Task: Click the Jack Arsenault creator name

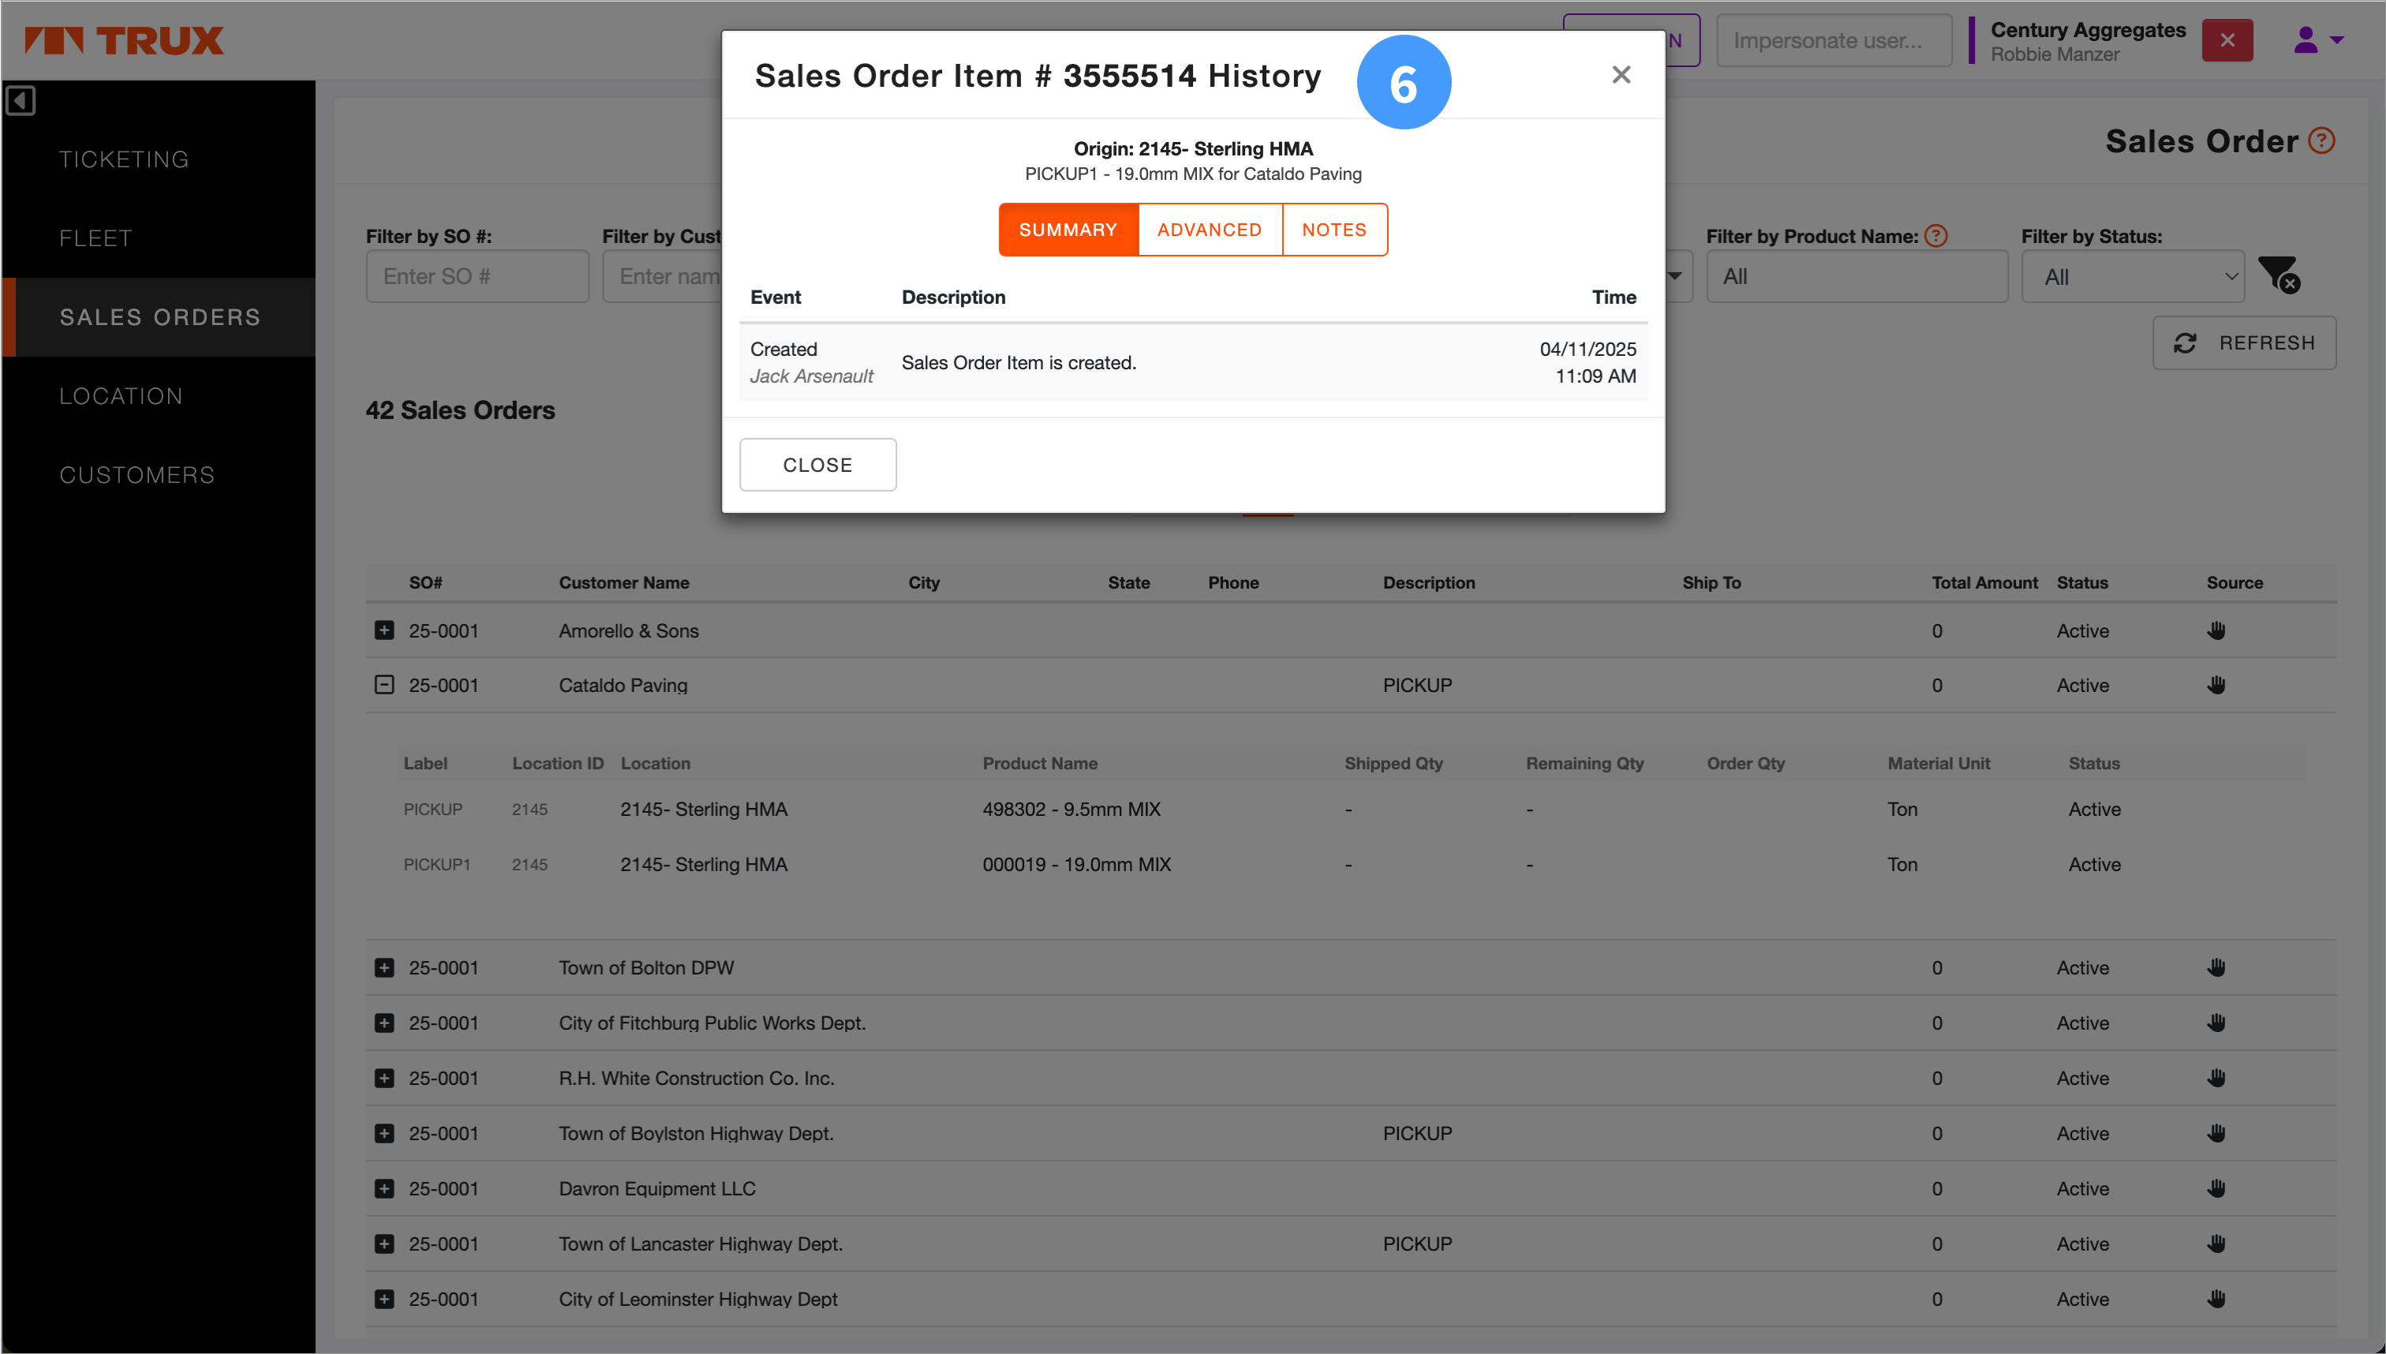Action: (x=812, y=376)
